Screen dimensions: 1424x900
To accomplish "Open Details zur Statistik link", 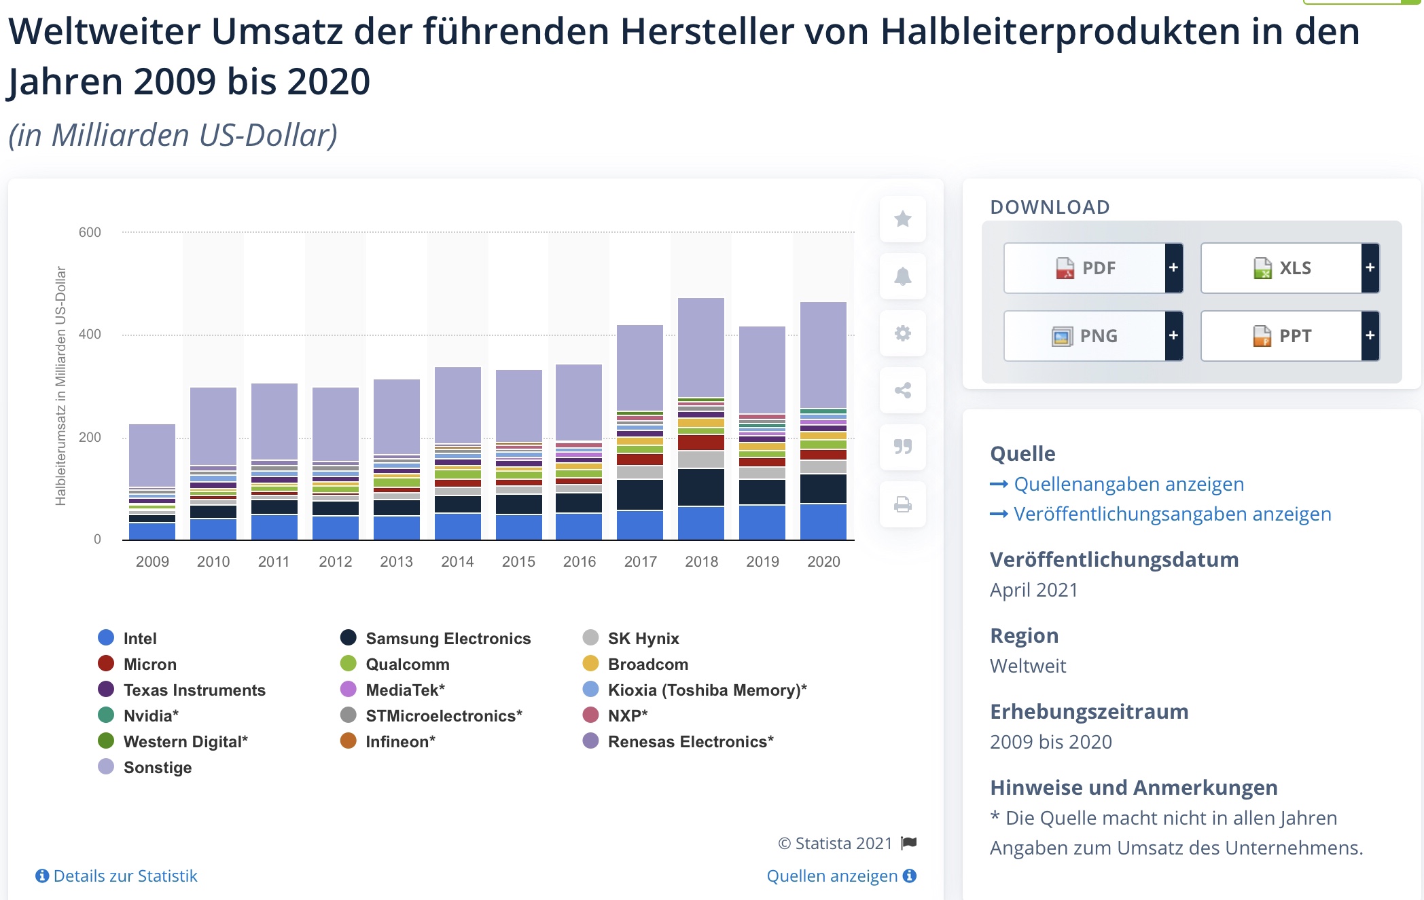I will [125, 876].
